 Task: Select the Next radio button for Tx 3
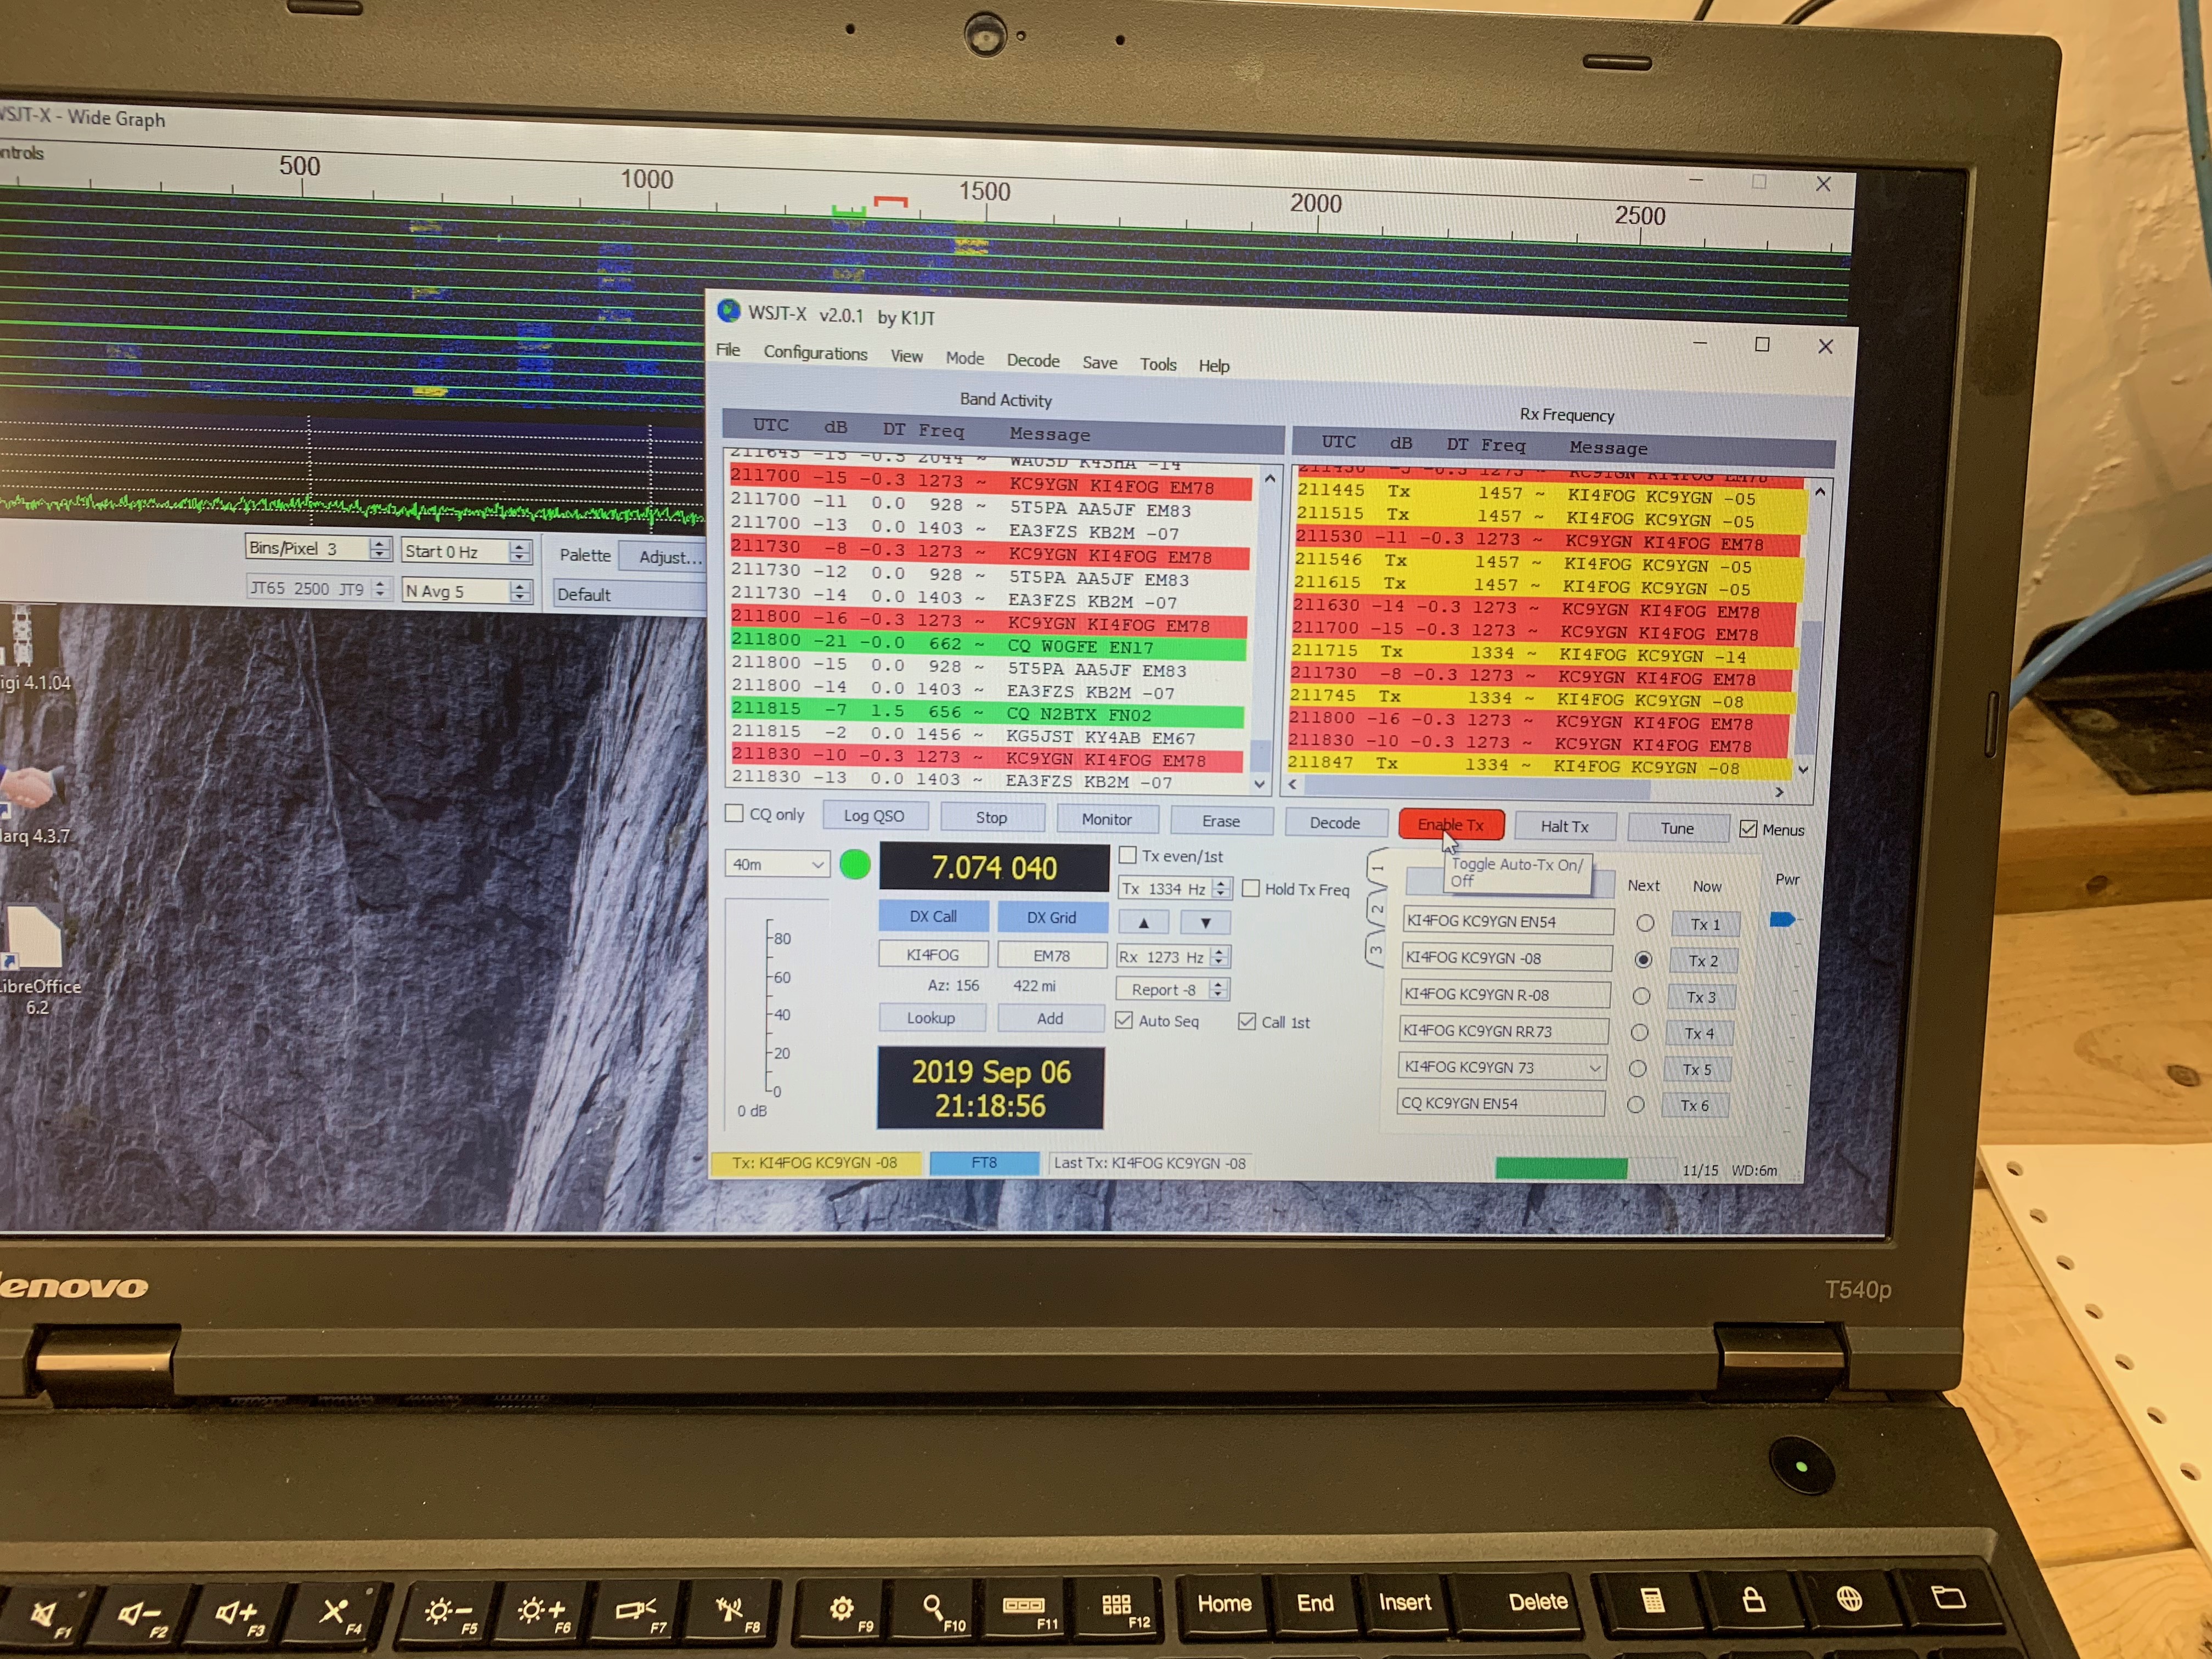[x=1641, y=996]
